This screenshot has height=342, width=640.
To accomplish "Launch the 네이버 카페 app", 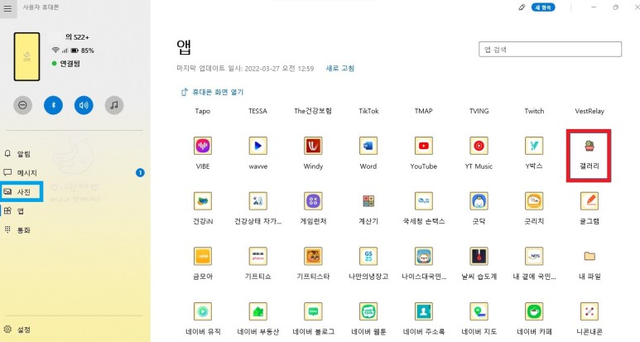I will [x=534, y=311].
